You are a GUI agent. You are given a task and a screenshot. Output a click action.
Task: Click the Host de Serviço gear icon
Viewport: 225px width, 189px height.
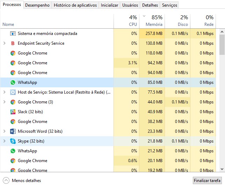coord(13,92)
